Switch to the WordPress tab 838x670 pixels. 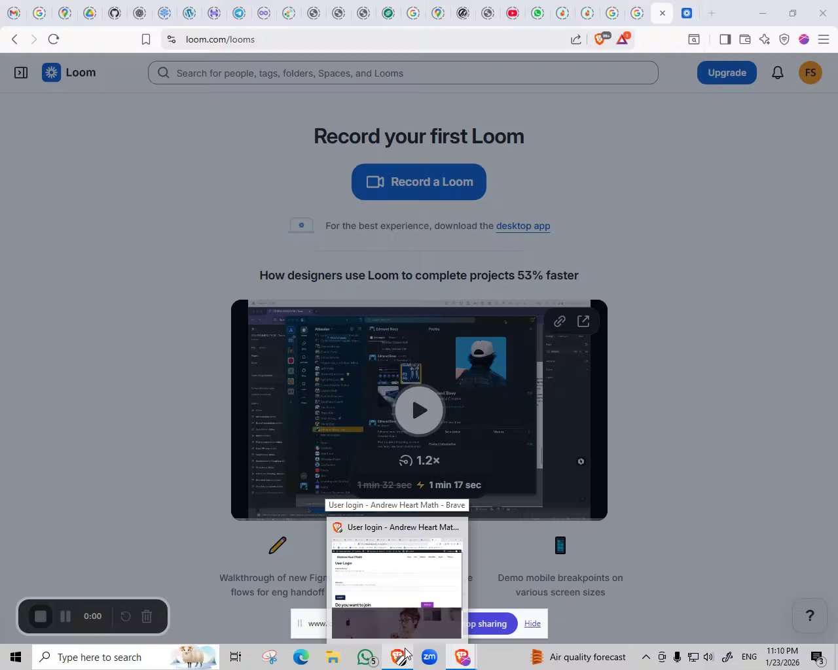(189, 13)
